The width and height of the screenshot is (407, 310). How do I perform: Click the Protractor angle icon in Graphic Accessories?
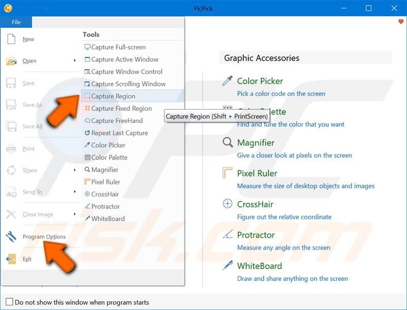228,234
